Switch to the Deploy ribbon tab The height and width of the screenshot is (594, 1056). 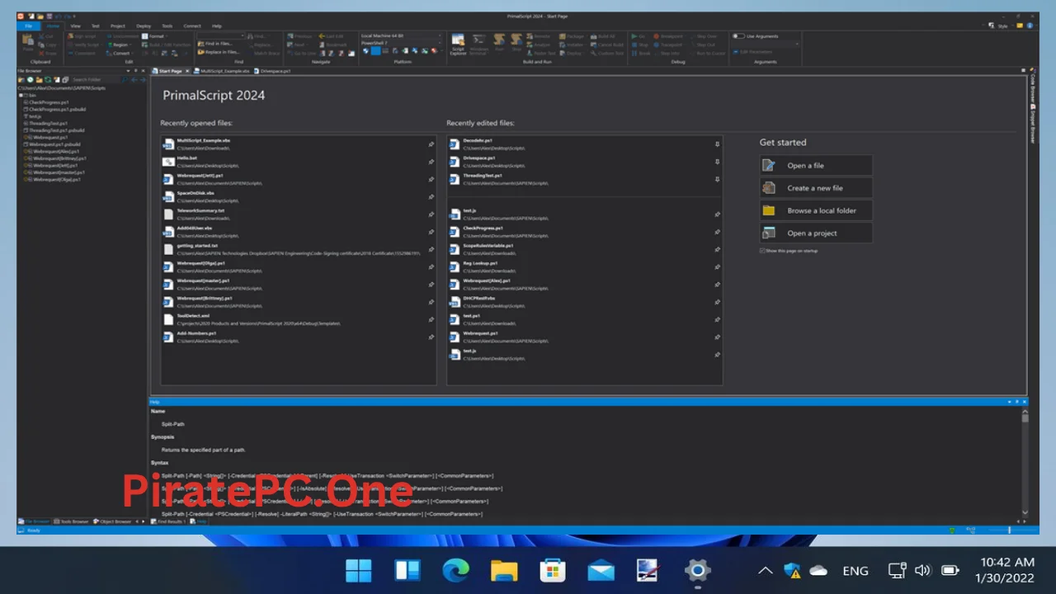[x=144, y=26]
